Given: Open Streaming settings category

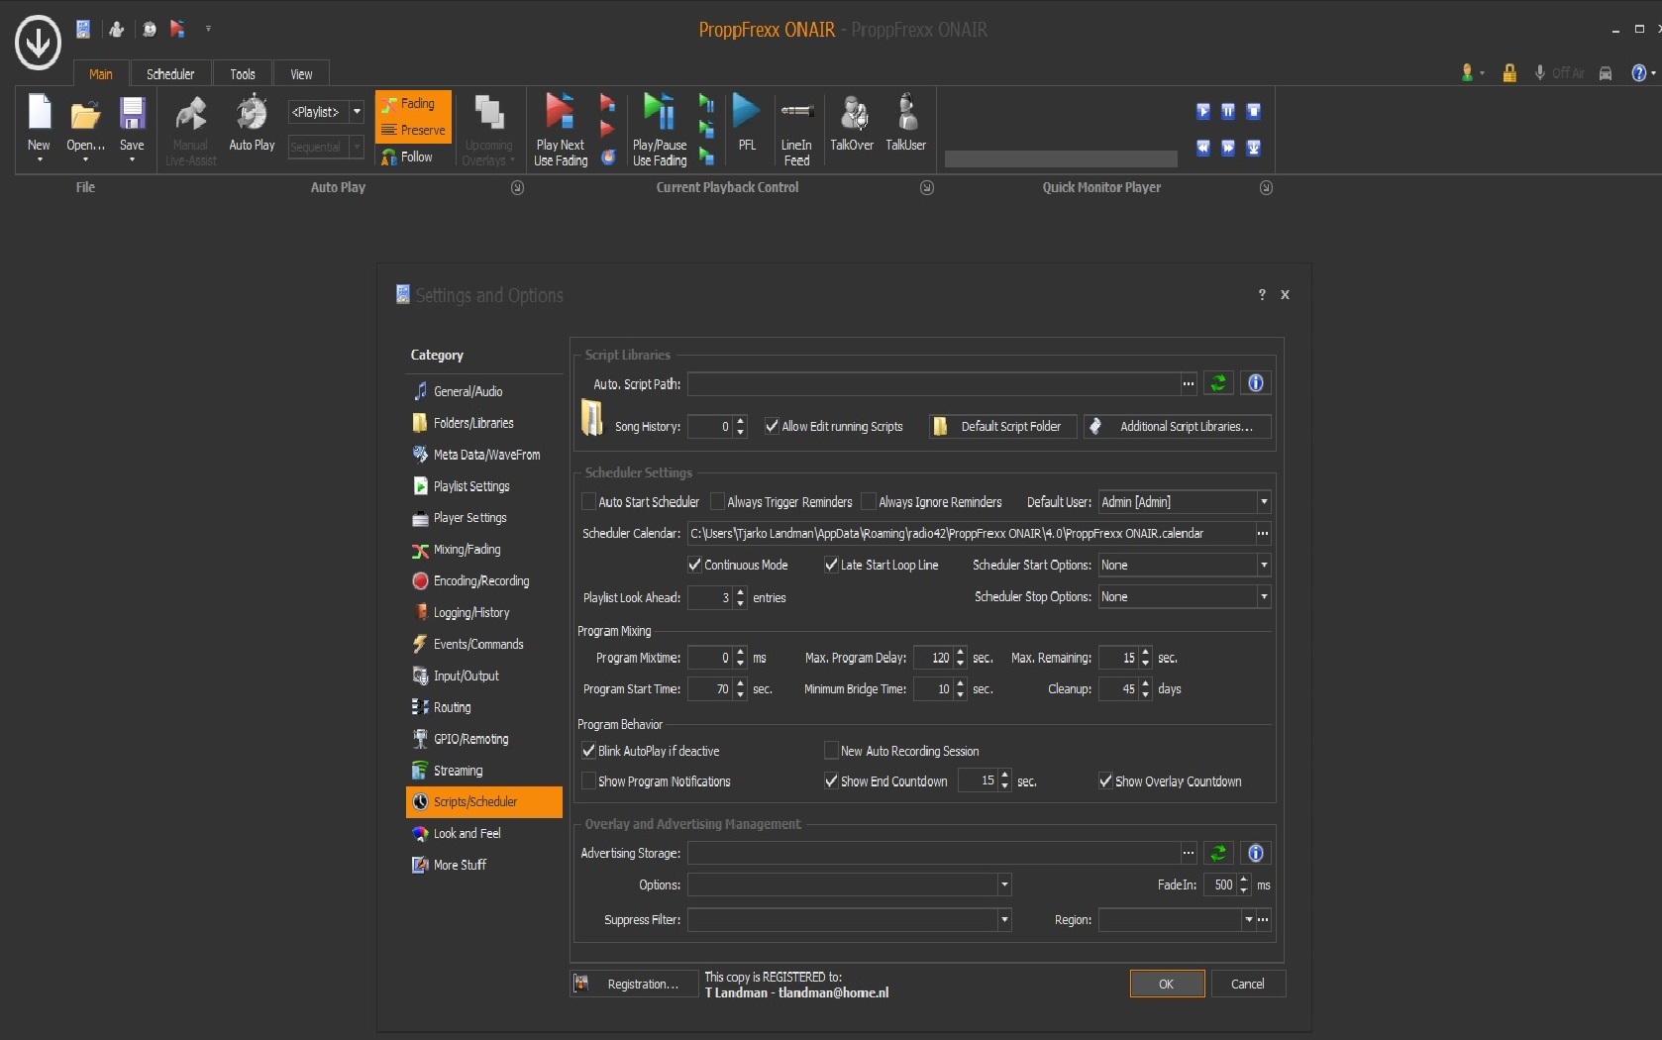Looking at the screenshot, I should coord(484,771).
